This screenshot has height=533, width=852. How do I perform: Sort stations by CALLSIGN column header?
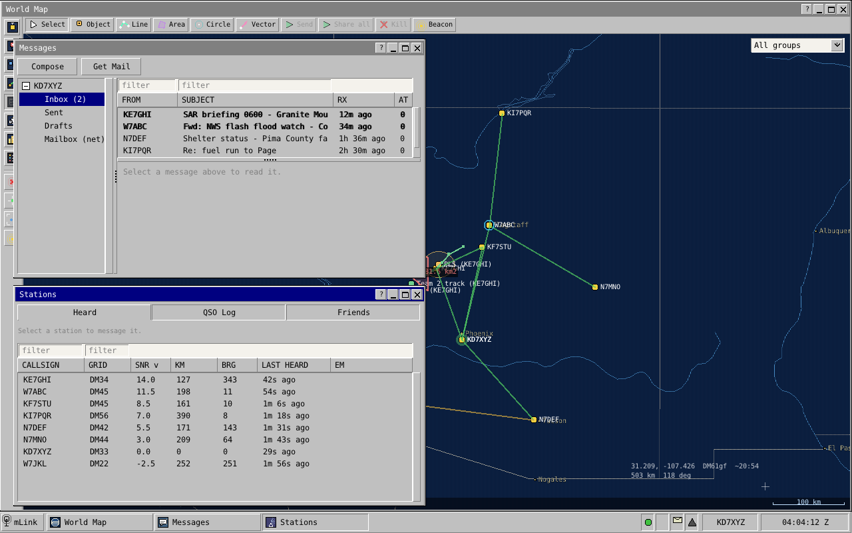click(51, 365)
